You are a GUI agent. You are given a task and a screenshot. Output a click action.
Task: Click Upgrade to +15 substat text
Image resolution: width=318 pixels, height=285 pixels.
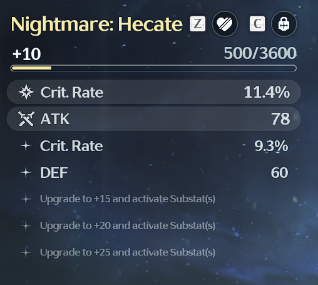click(x=128, y=199)
